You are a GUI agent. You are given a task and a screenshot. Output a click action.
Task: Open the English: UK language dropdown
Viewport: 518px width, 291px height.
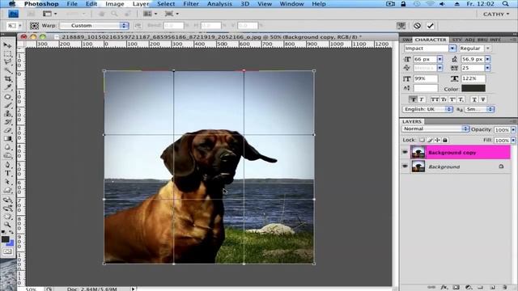428,109
